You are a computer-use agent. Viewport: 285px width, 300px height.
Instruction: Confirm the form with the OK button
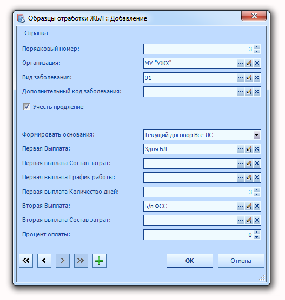(x=190, y=261)
